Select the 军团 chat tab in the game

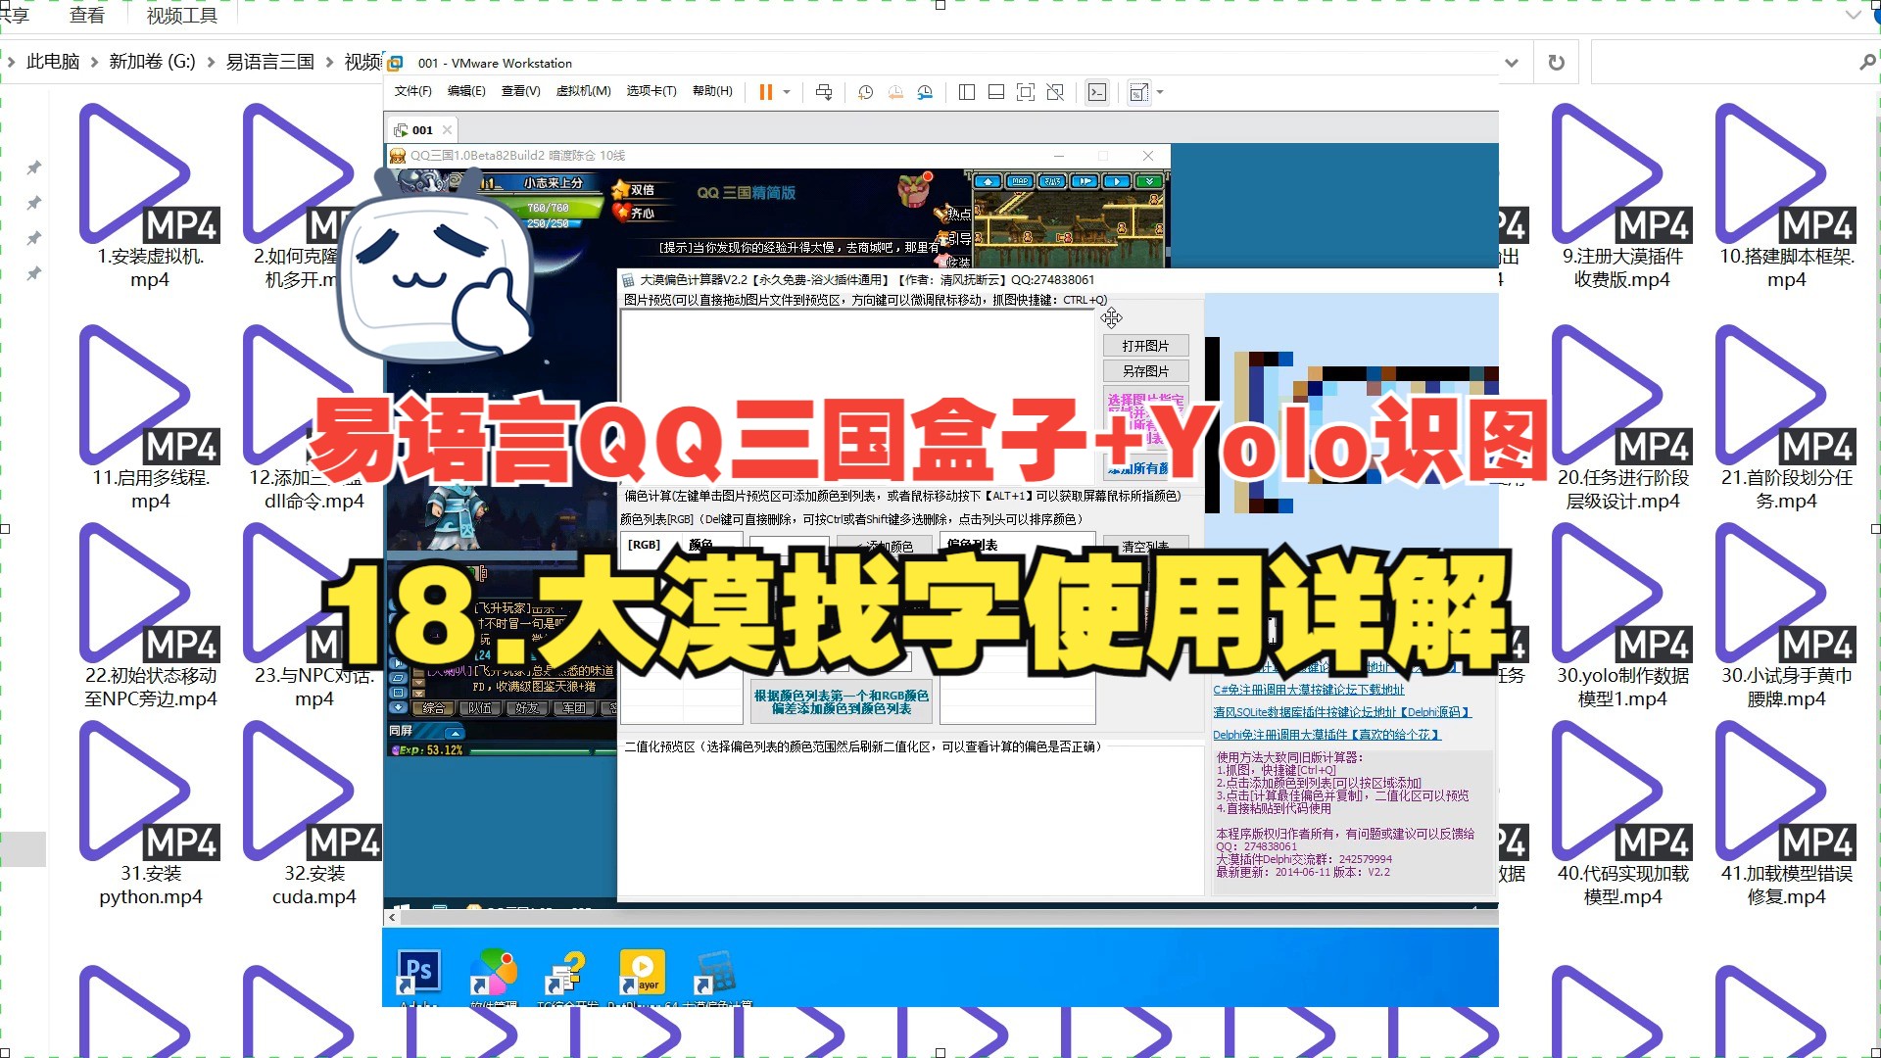click(574, 708)
